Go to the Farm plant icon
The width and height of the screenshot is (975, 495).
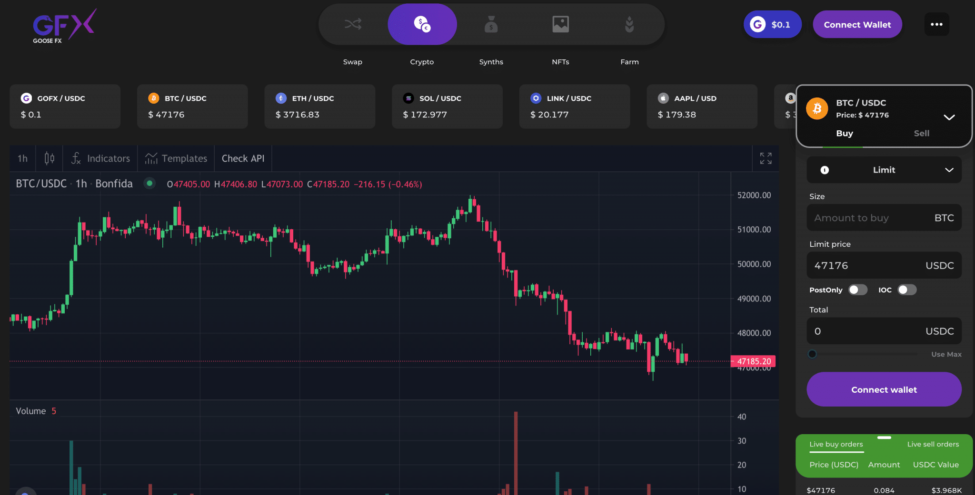(629, 24)
